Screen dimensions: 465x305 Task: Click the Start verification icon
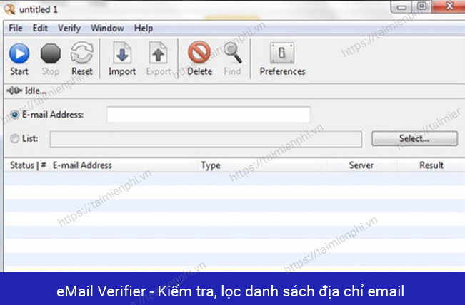19,53
